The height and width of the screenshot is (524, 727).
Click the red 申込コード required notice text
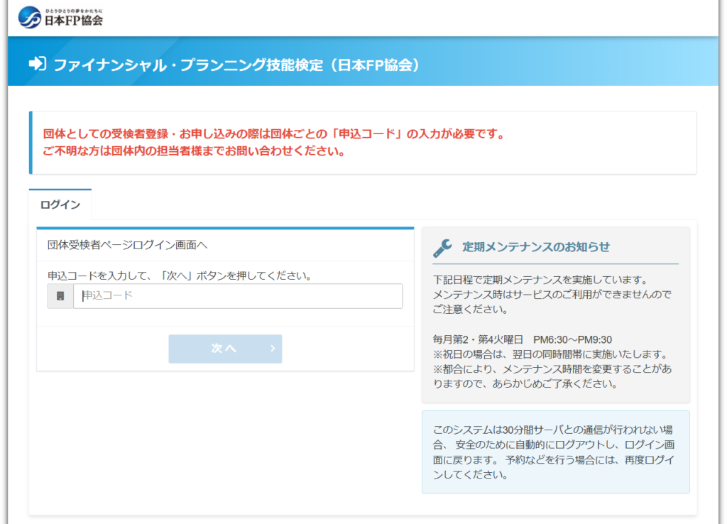pos(274,134)
